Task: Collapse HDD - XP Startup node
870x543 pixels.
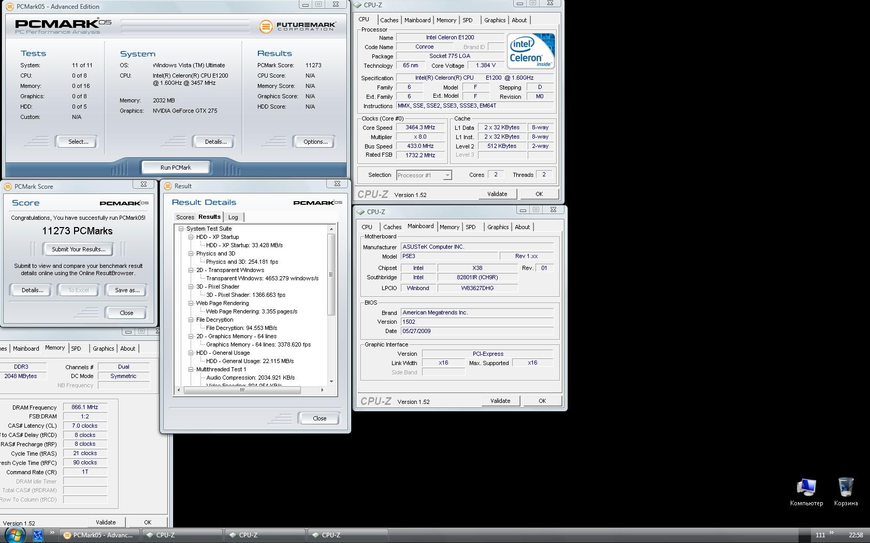Action: [x=191, y=237]
